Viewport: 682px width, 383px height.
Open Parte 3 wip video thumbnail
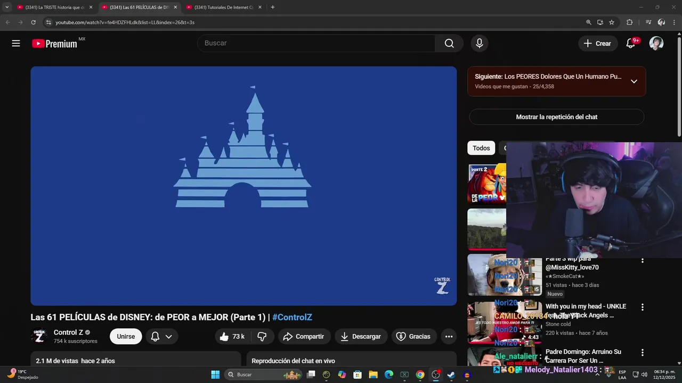coord(505,274)
